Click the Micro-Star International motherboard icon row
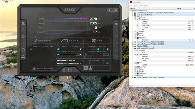The image size is (195, 109). [x=135, y=13]
